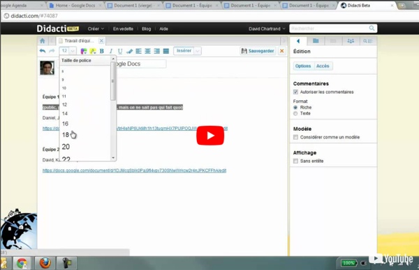
Task: Enable the Sans entête checkbox
Action: point(295,161)
